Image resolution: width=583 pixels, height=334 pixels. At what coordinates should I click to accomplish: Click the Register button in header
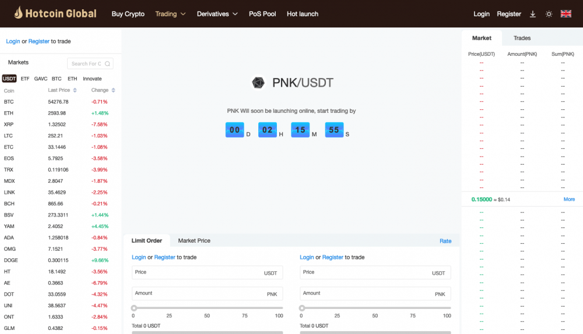pos(508,14)
